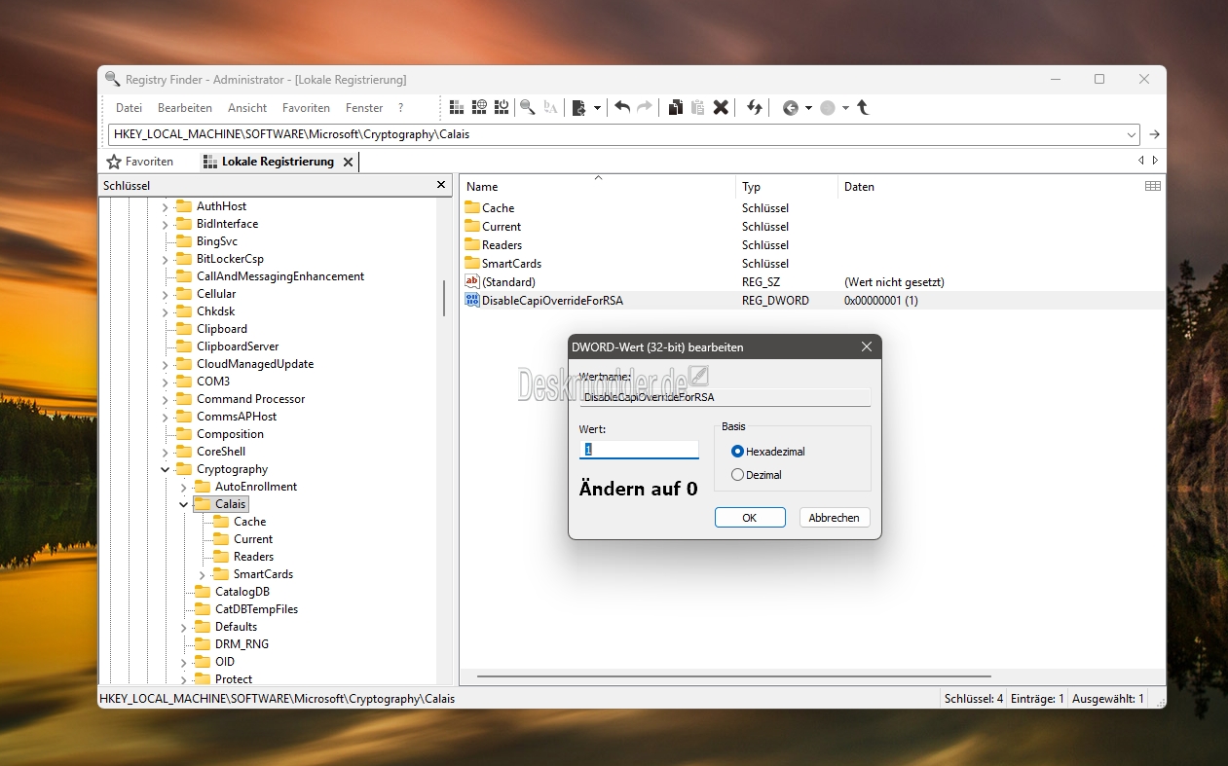This screenshot has height=766, width=1228.
Task: Expand the AutoEnrollment tree node
Action: (183, 487)
